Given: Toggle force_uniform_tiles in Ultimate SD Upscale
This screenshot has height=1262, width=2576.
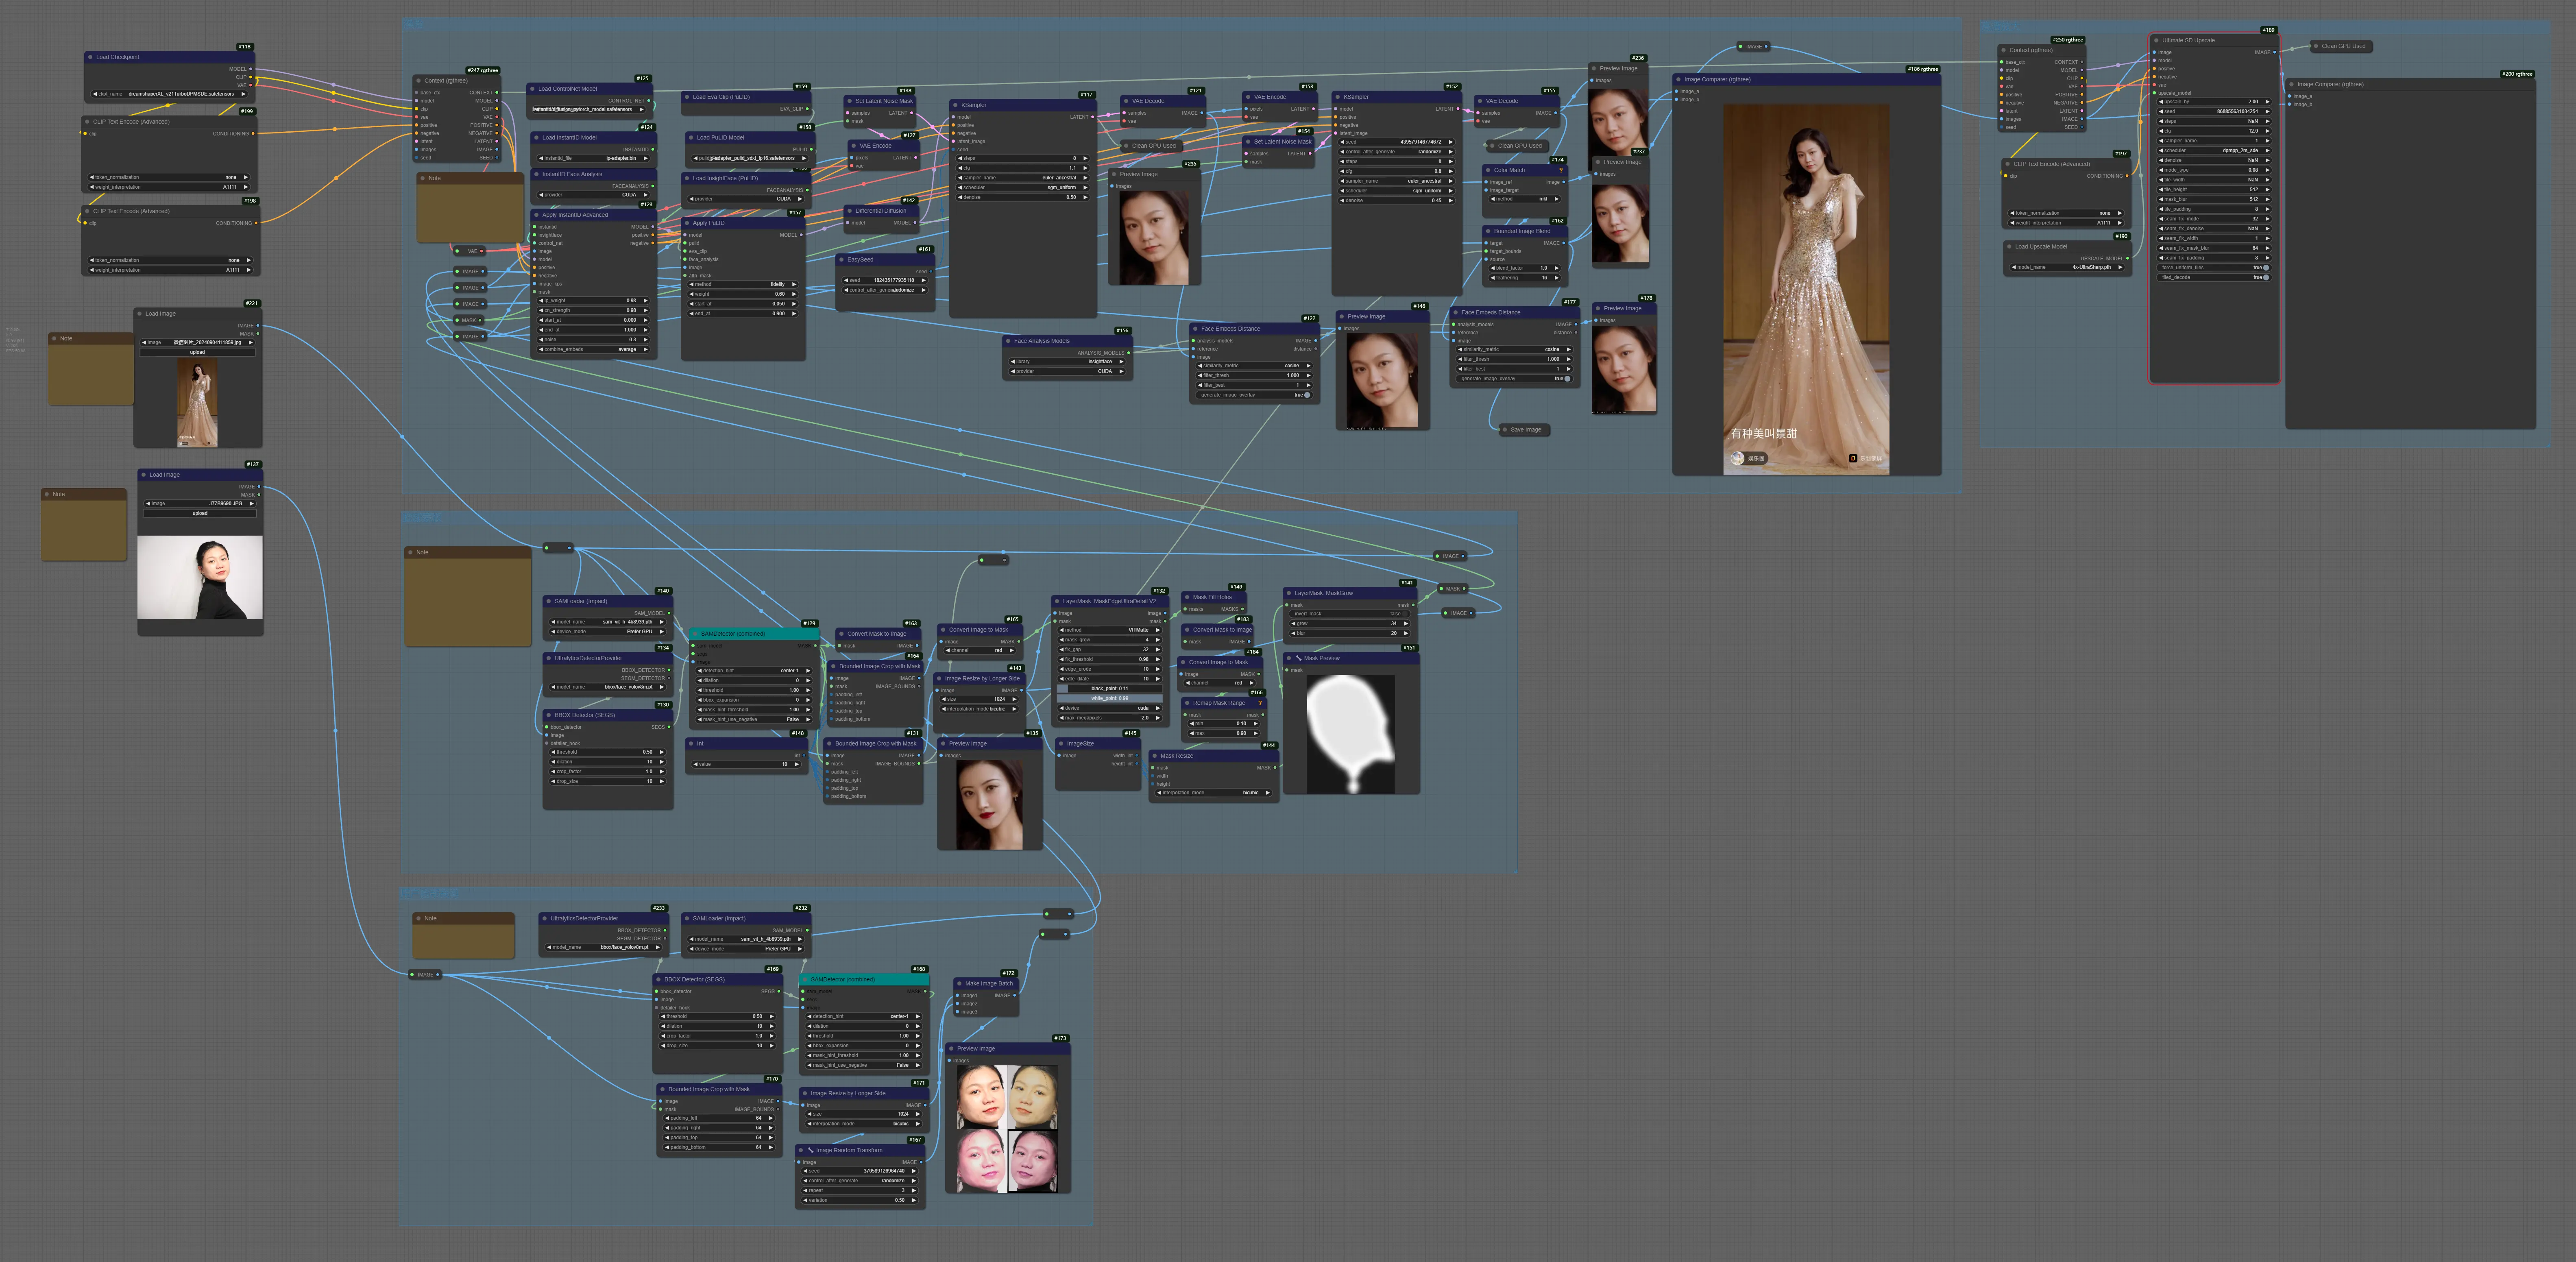Looking at the screenshot, I should 2214,268.
